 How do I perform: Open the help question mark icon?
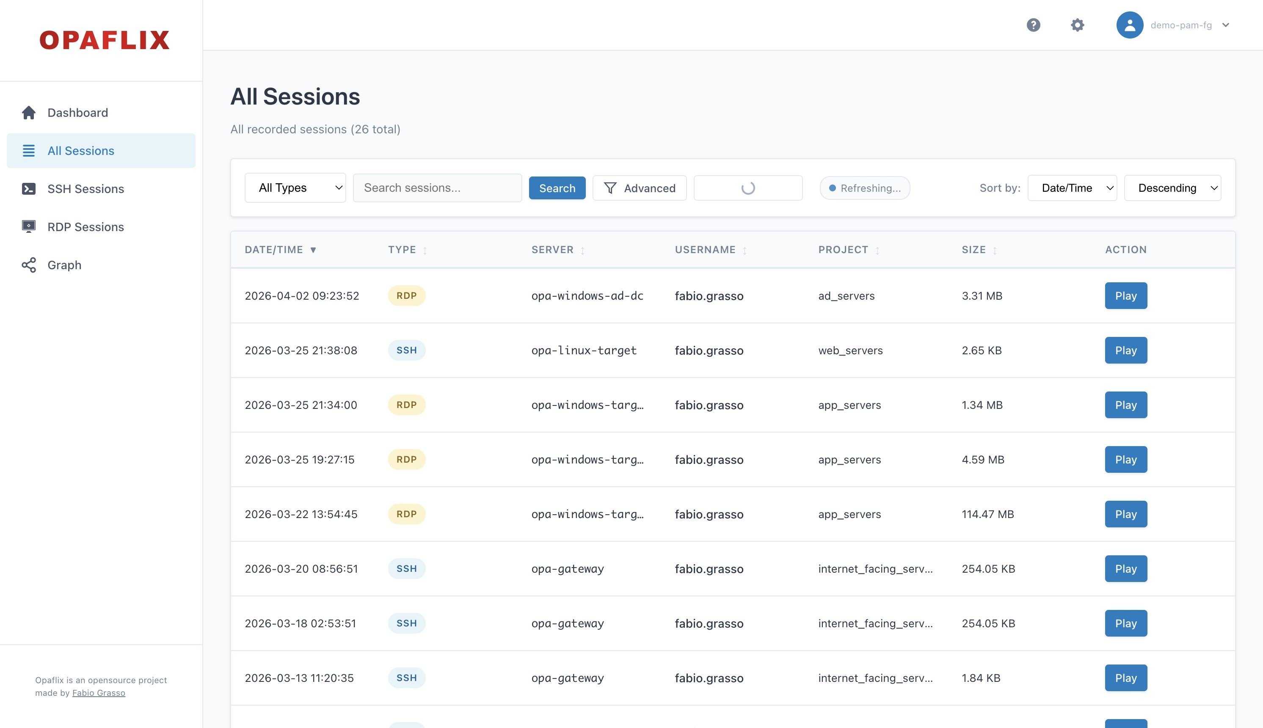click(x=1033, y=25)
